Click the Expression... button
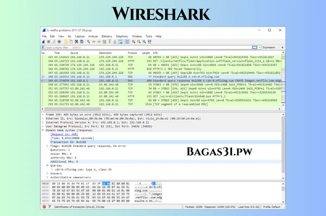The height and width of the screenshot is (216, 326). click(269, 47)
